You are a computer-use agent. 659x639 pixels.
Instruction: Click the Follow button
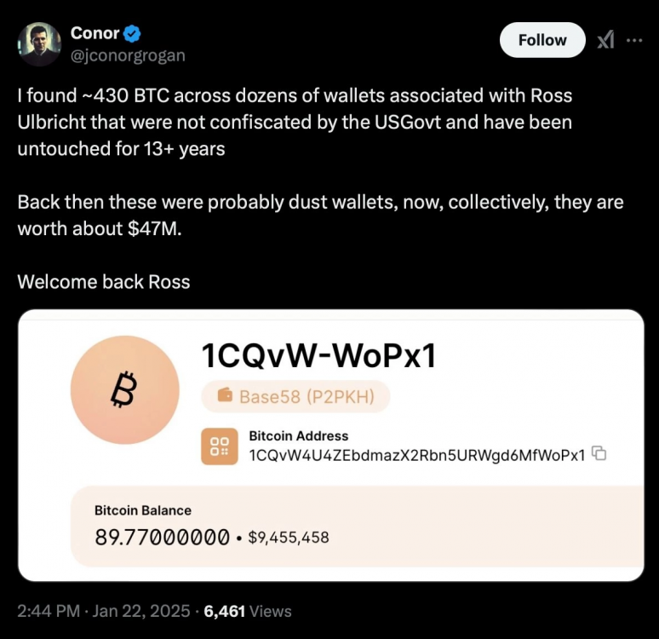click(542, 40)
